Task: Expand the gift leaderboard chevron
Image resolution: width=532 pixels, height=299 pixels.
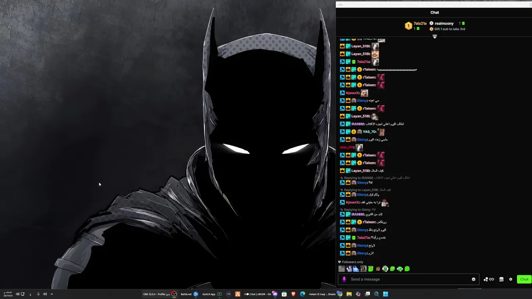Action: pos(435,37)
